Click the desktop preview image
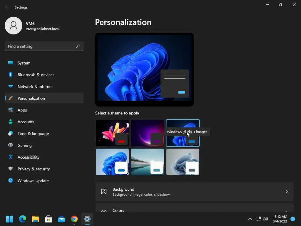301x226 pixels. (144, 69)
